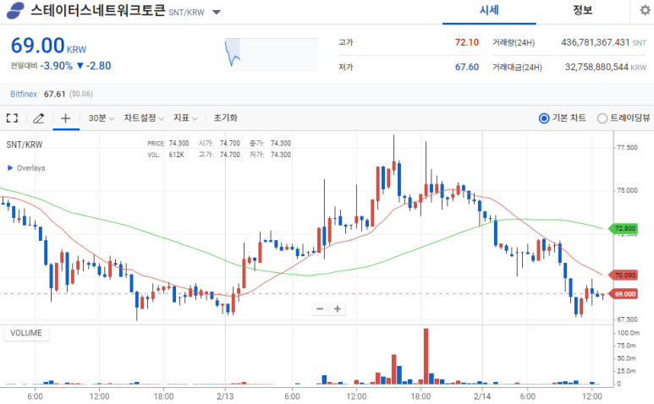Click the VOLUME panel label
Viewport: 654px width, 404px height.
26,333
